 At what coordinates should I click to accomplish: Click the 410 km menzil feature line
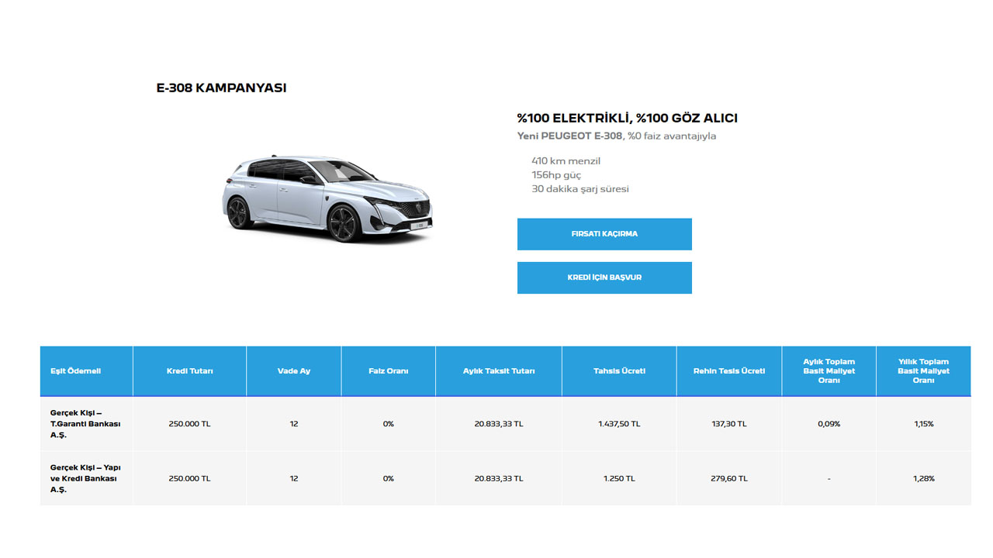tap(566, 161)
